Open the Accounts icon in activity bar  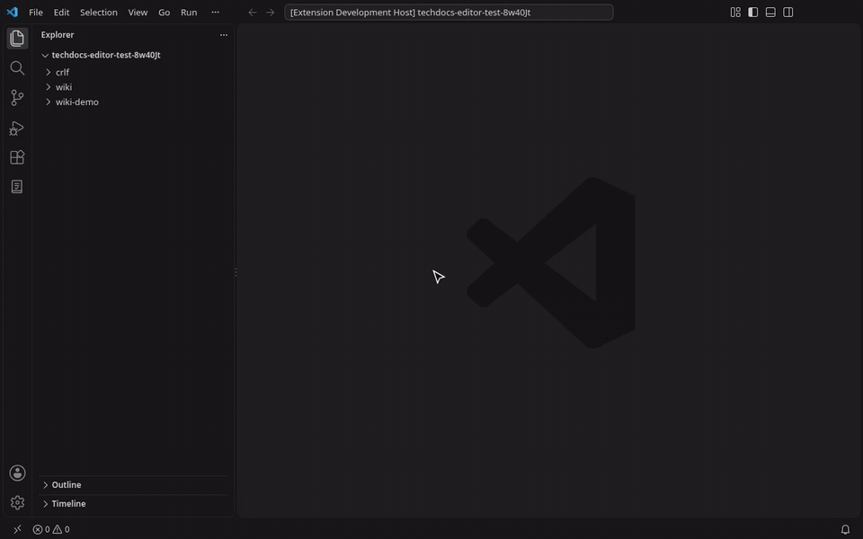tap(17, 473)
